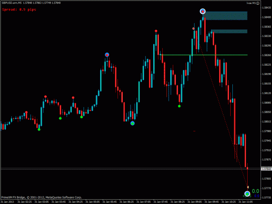The height and width of the screenshot is (204, 272).
Task: Click the white-ringed green marker at chart bottom right
Action: point(247,194)
